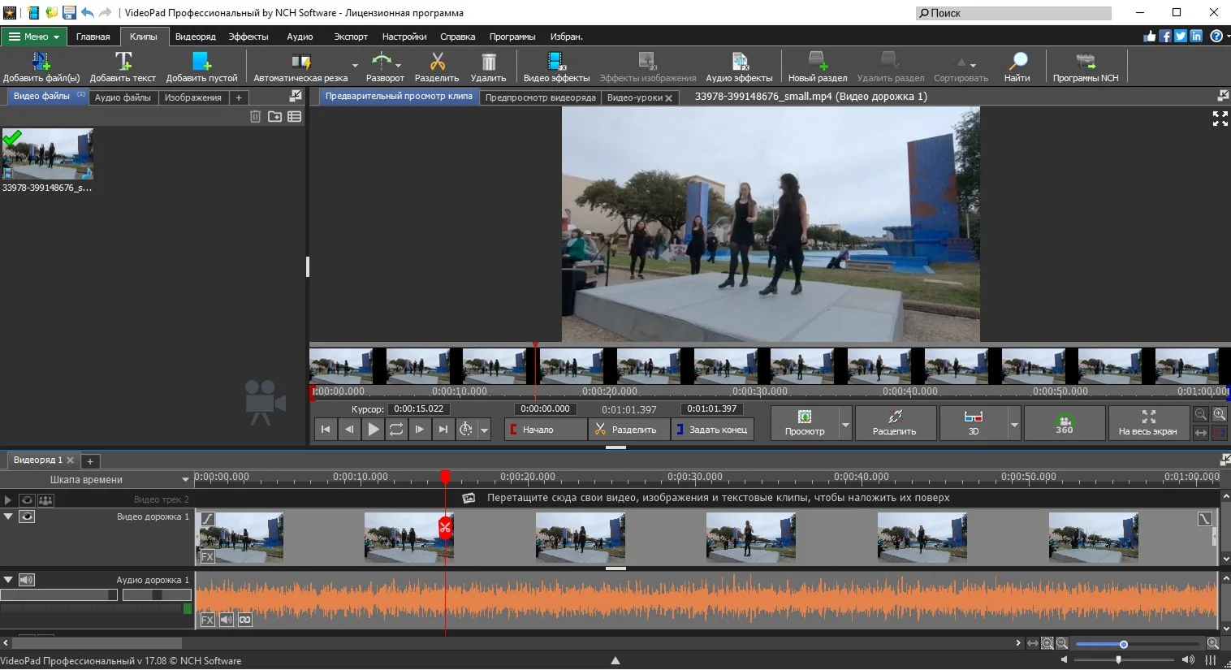This screenshot has height=670, width=1231.
Task: Toggle На весь экран preview
Action: click(x=1147, y=423)
